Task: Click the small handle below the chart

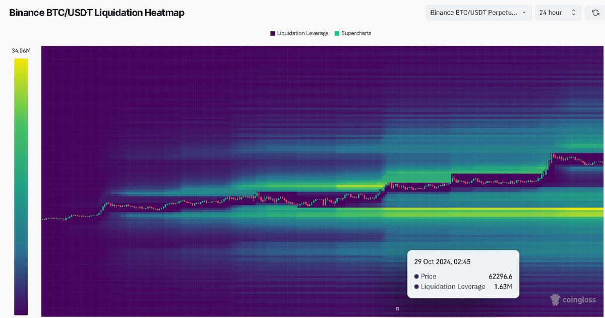Action: (x=397, y=308)
